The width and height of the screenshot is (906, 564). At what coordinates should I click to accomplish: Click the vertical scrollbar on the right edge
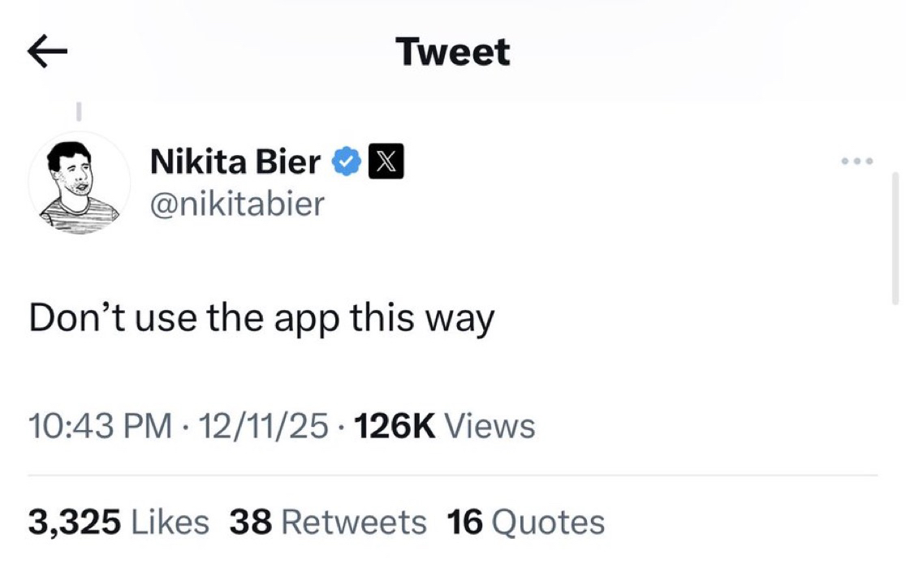(x=895, y=237)
